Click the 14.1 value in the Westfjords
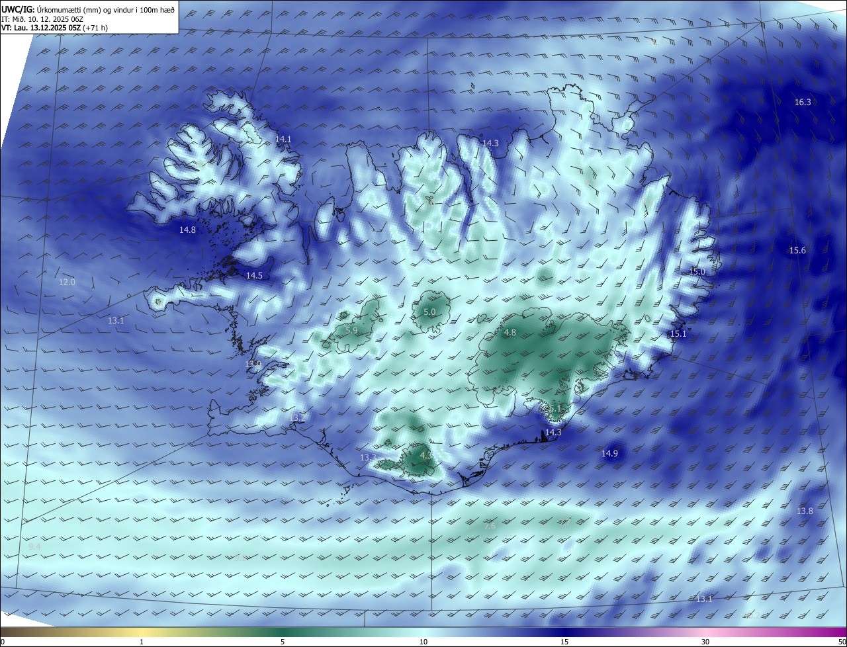This screenshot has width=847, height=647. [x=283, y=139]
